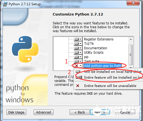Image resolution: width=143 pixels, height=121 pixels.
Task: Select the Add python.exe to Path tree item
Action: [103, 66]
